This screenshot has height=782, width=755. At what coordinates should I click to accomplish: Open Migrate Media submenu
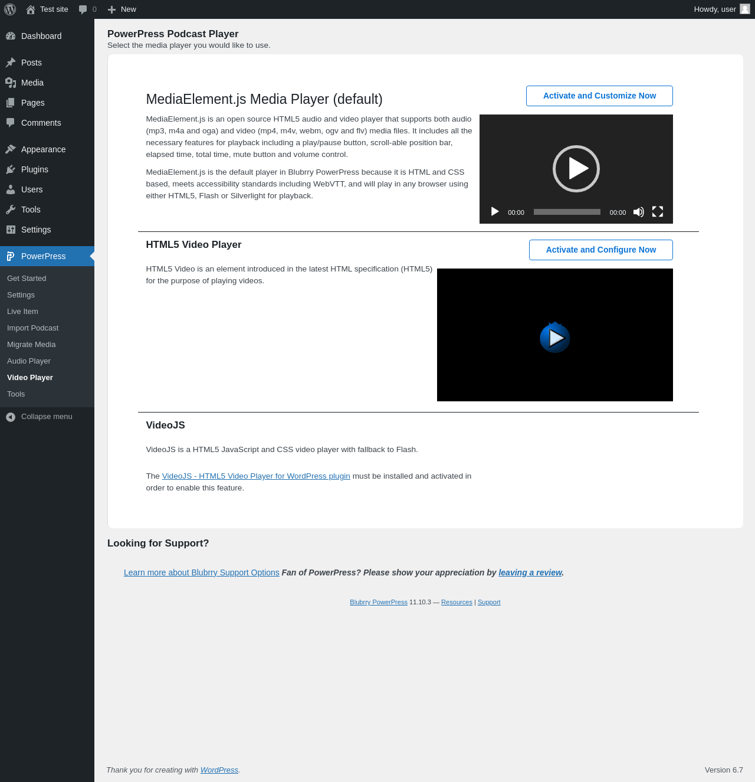click(47, 345)
